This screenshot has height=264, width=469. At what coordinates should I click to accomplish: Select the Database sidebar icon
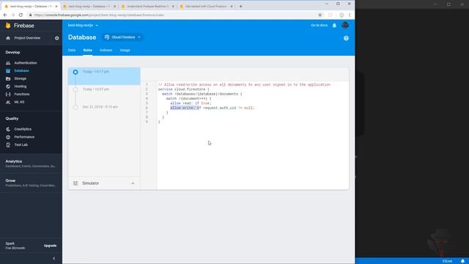8,71
